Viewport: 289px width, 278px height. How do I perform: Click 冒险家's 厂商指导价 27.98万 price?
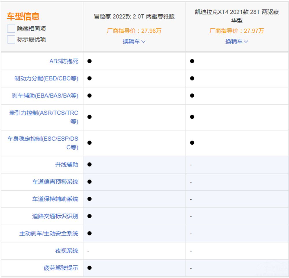(x=134, y=31)
